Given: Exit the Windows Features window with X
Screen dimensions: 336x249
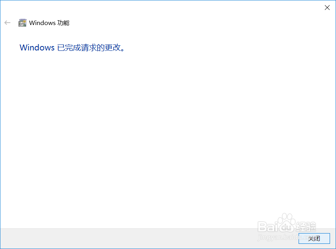Looking at the screenshot, I should (327, 8).
